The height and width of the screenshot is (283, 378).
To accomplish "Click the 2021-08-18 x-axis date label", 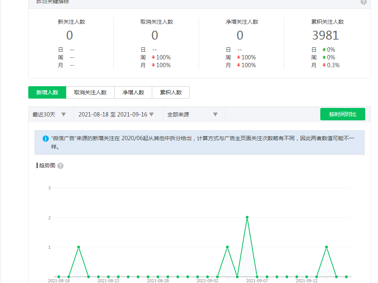I will point(59,280).
